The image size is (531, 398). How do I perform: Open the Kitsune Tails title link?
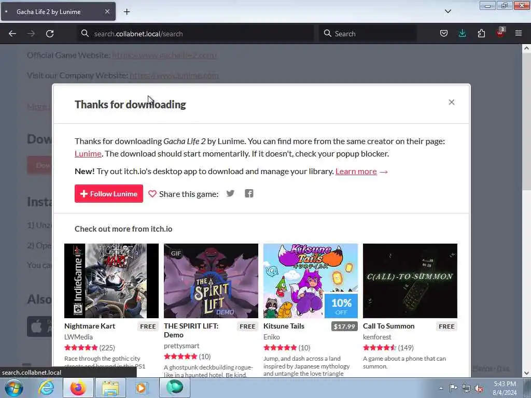click(284, 326)
